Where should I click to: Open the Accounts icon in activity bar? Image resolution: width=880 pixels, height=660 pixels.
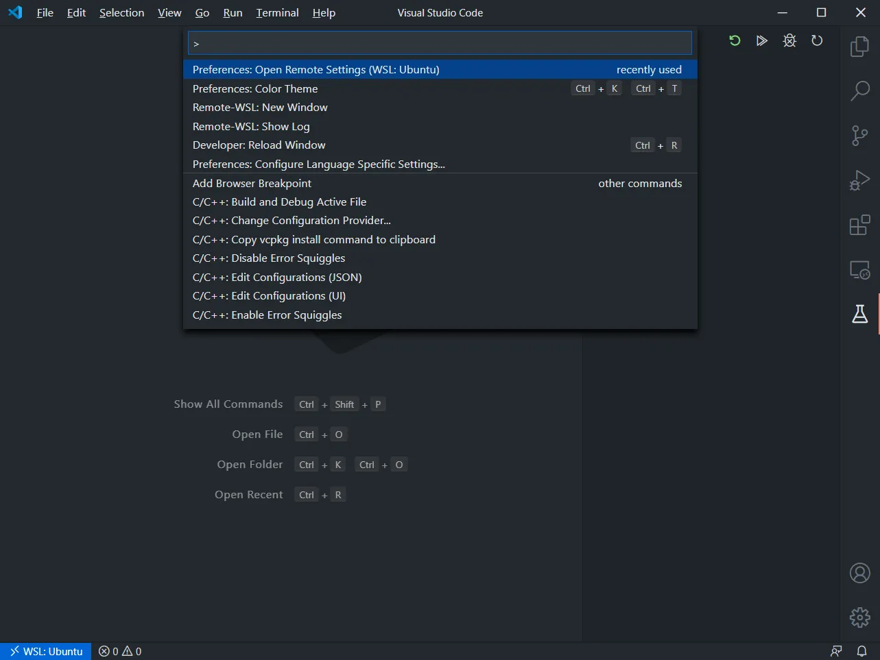tap(859, 573)
